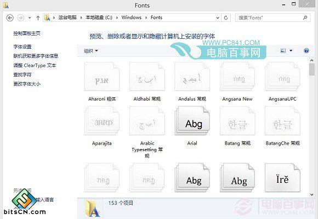Image resolution: width=318 pixels, height=219 pixels.
Task: Click the Fonts folder icon in details pane
Action: 92,209
